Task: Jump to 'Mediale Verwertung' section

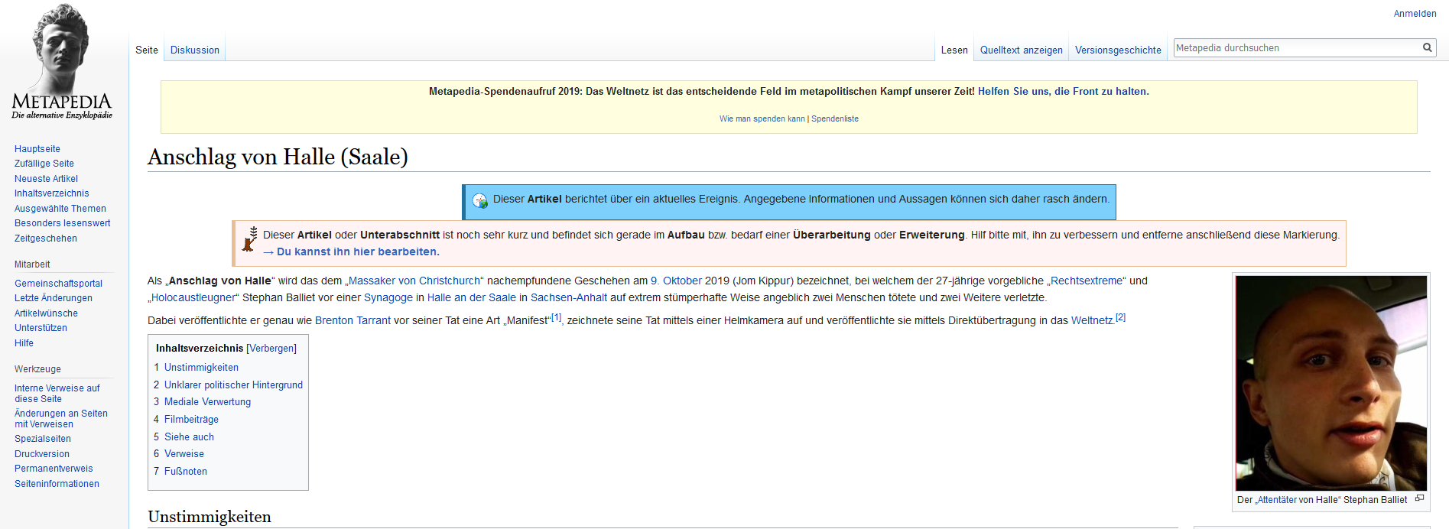Action: pyautogui.click(x=207, y=402)
